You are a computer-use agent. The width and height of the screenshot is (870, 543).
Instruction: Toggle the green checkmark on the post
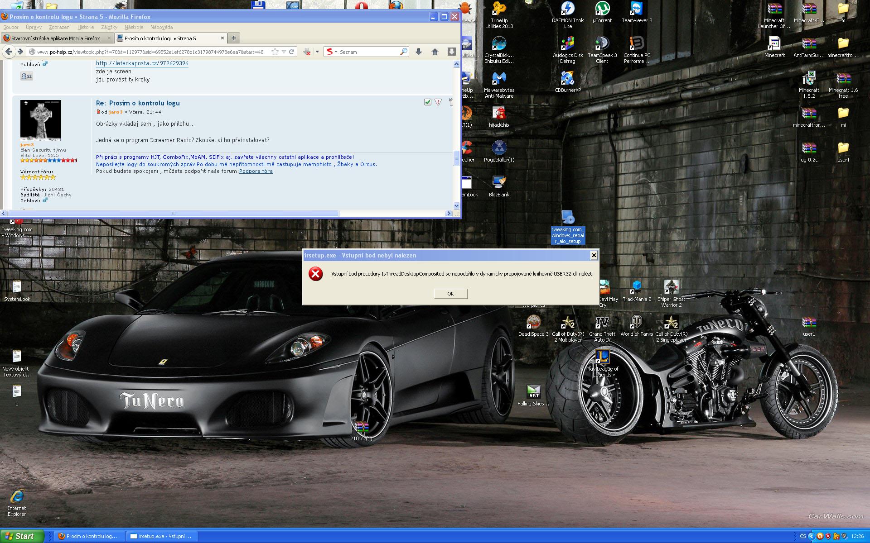click(x=427, y=102)
